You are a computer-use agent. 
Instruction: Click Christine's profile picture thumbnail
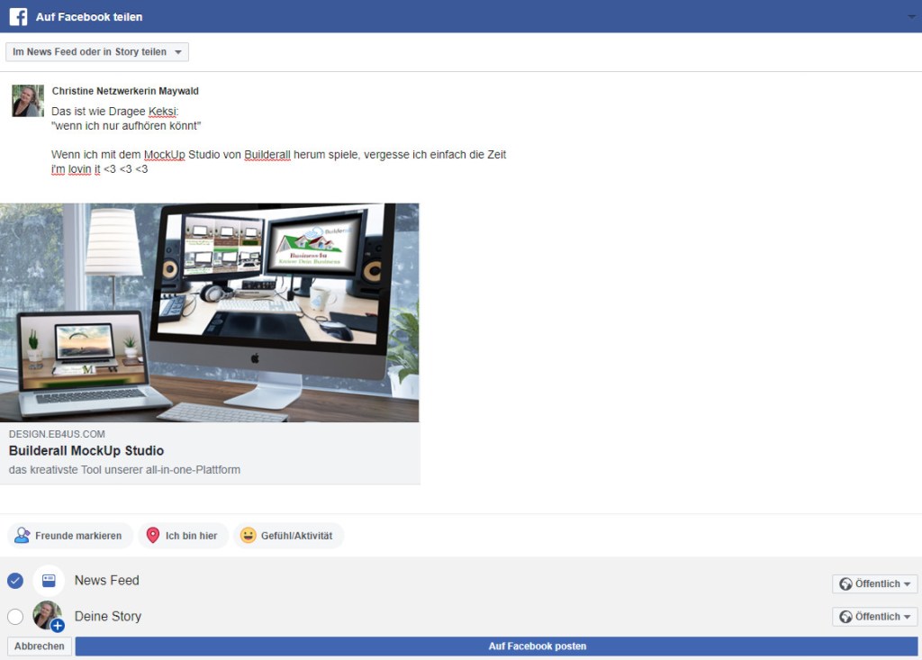28,101
